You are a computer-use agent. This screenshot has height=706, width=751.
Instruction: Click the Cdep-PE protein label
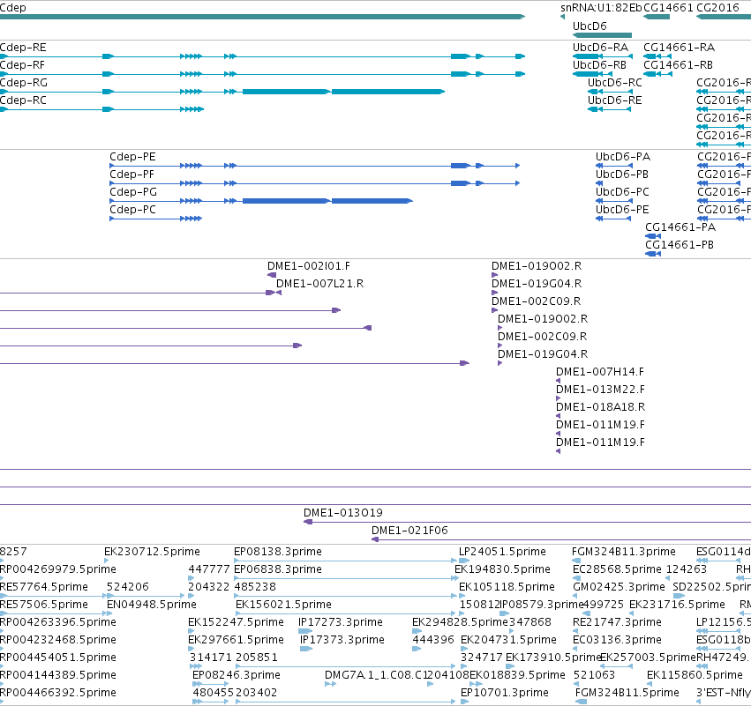point(132,157)
